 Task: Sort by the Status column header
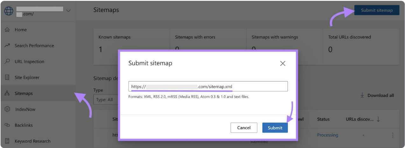pos(323,119)
